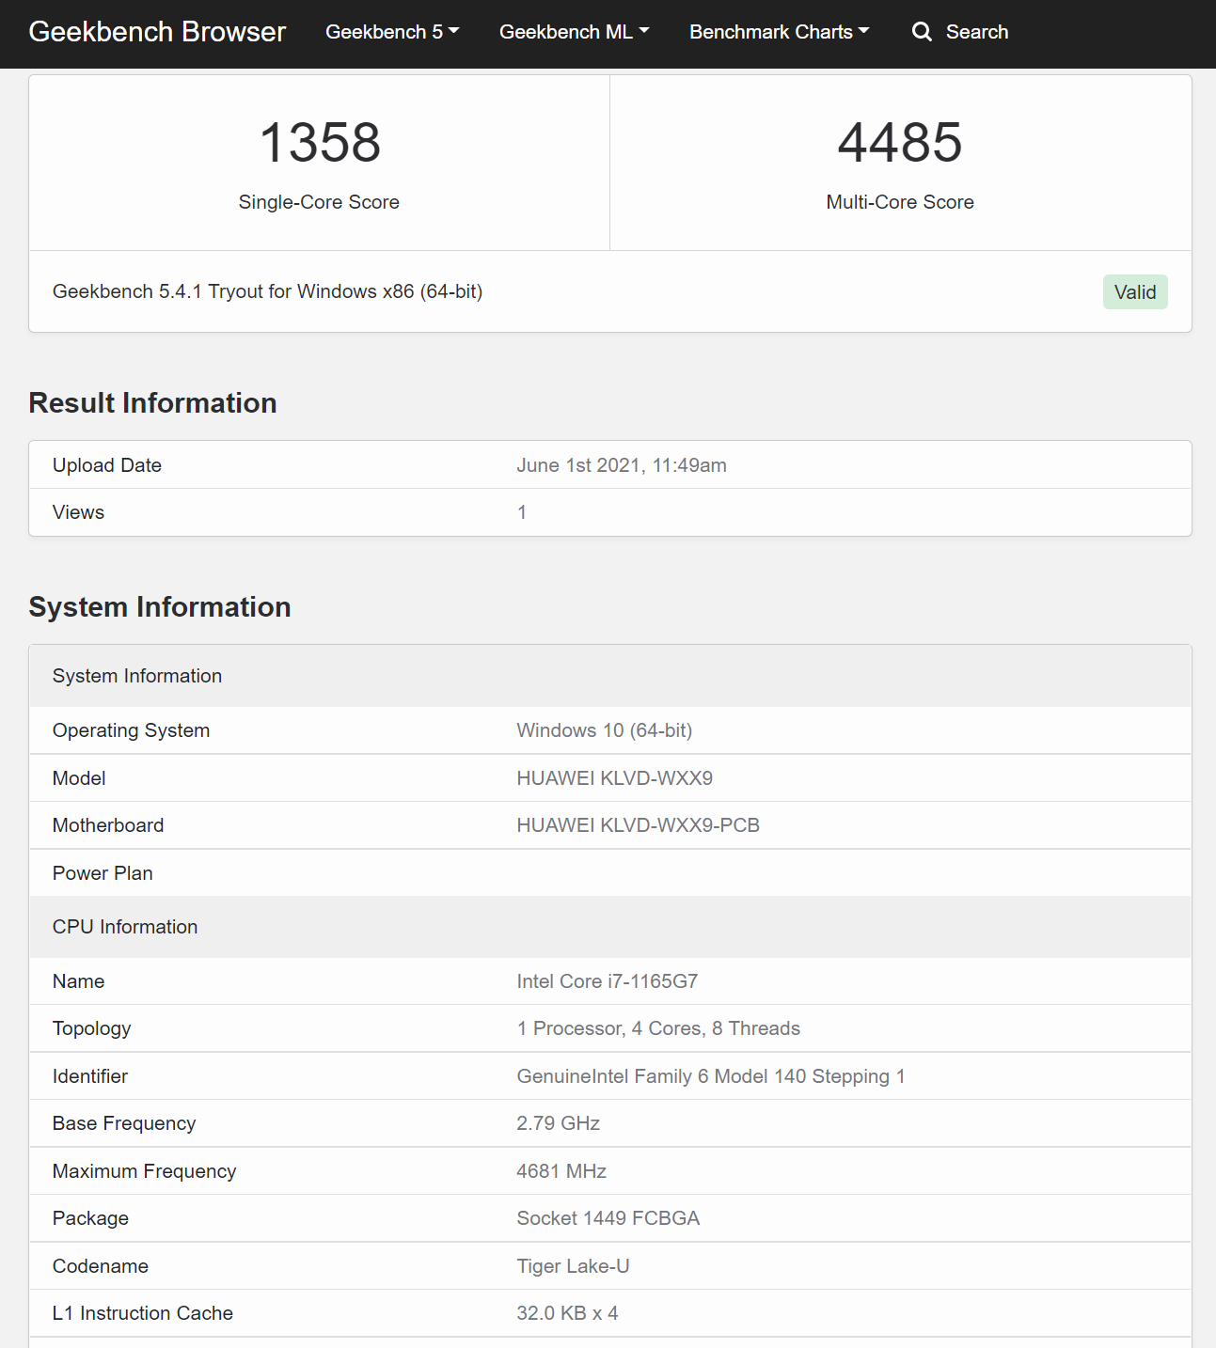The height and width of the screenshot is (1348, 1216).
Task: Open the Benchmark Charts dropdown
Action: point(779,32)
